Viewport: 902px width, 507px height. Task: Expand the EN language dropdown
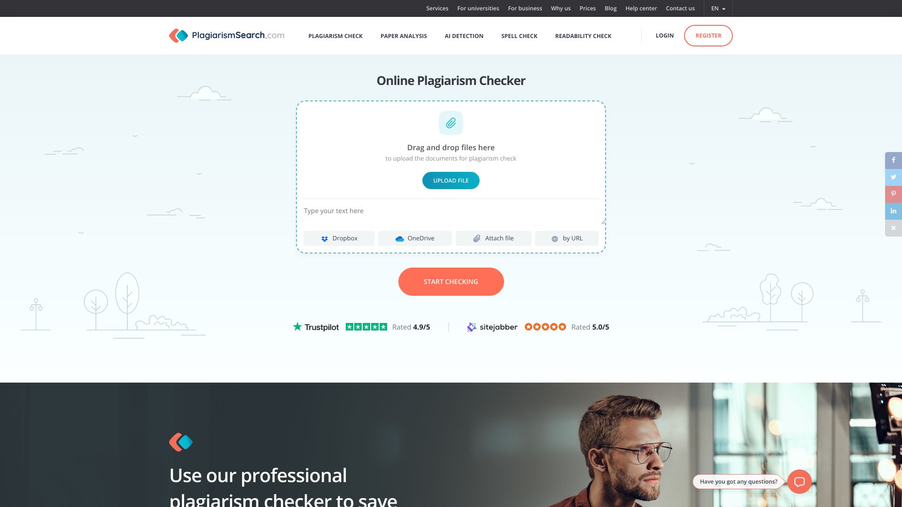pos(718,8)
